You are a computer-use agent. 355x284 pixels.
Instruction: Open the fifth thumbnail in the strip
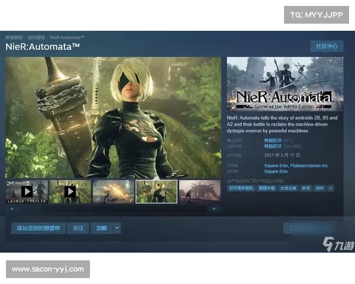click(x=199, y=192)
